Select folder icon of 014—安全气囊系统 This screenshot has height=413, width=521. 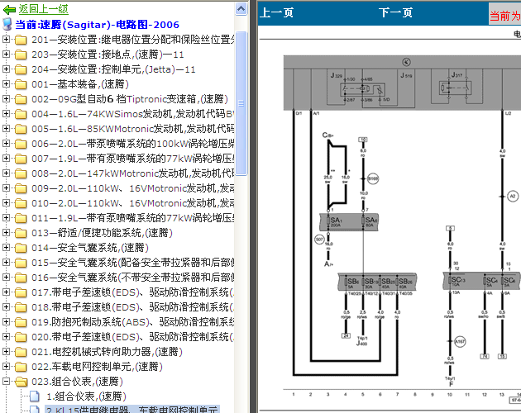coord(21,248)
